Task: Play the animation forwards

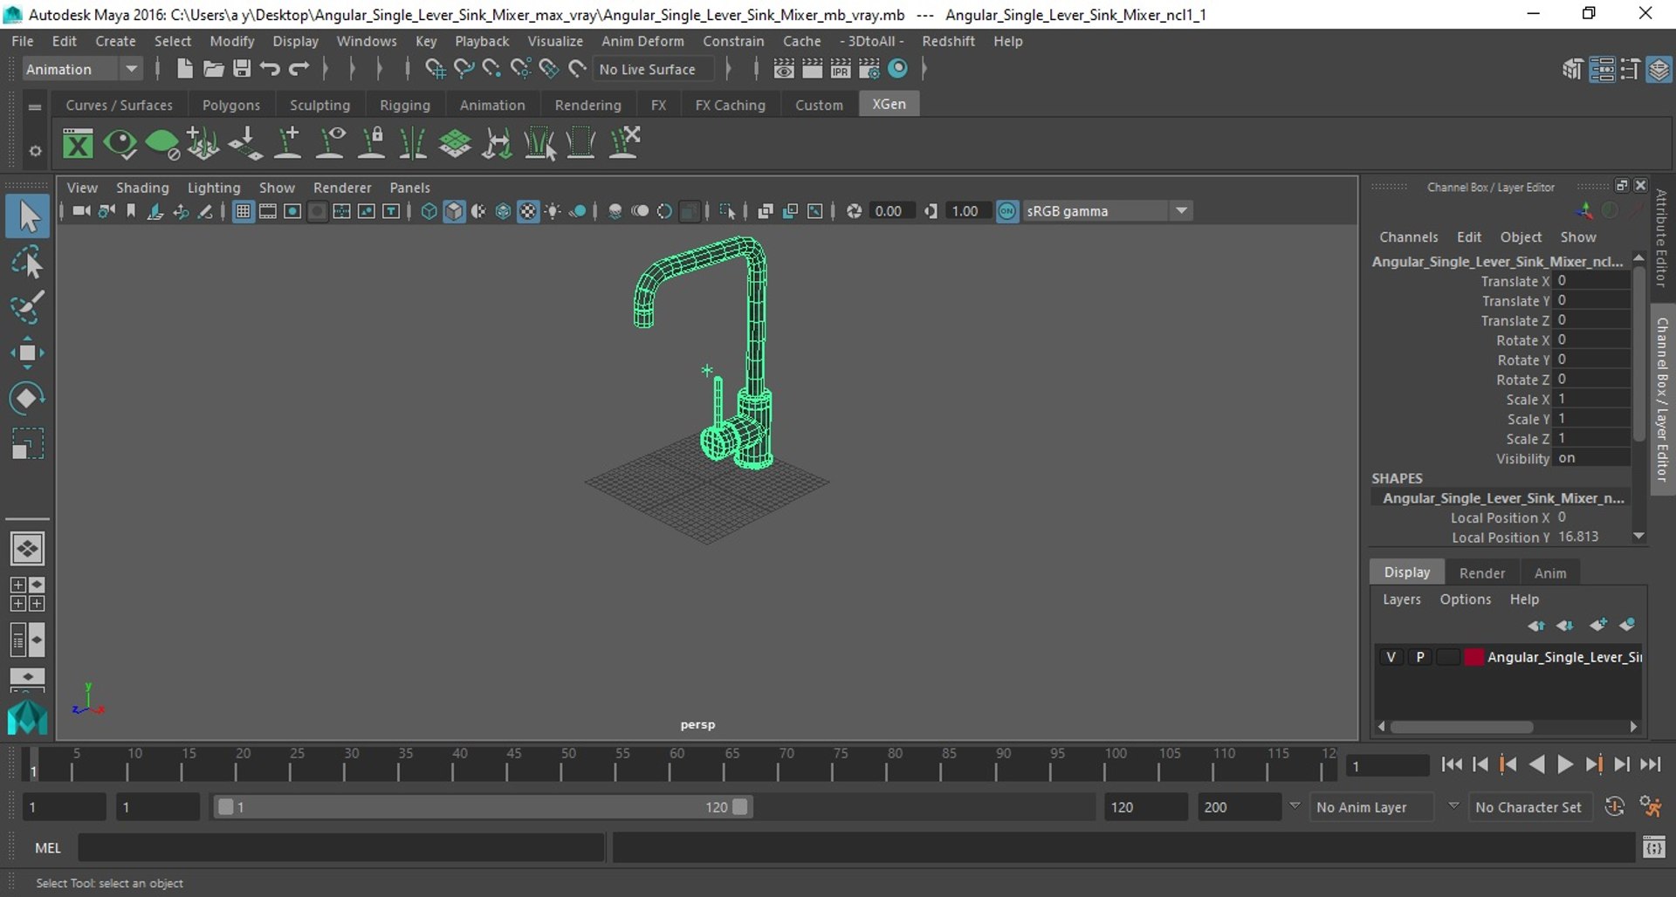Action: 1565,764
